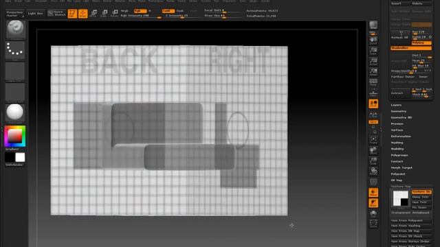Open the texture selector slot
Image resolution: width=440 pixels, height=247 pixels.
[x=15, y=92]
